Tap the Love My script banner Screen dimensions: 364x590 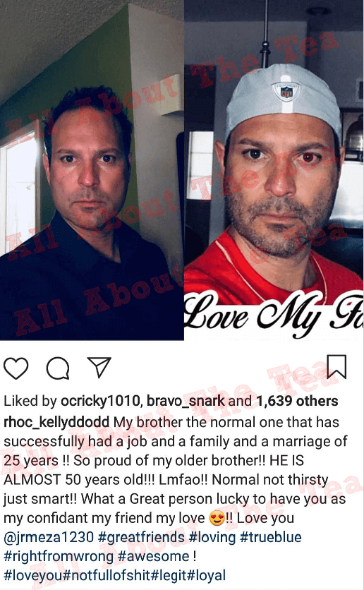pyautogui.click(x=274, y=316)
